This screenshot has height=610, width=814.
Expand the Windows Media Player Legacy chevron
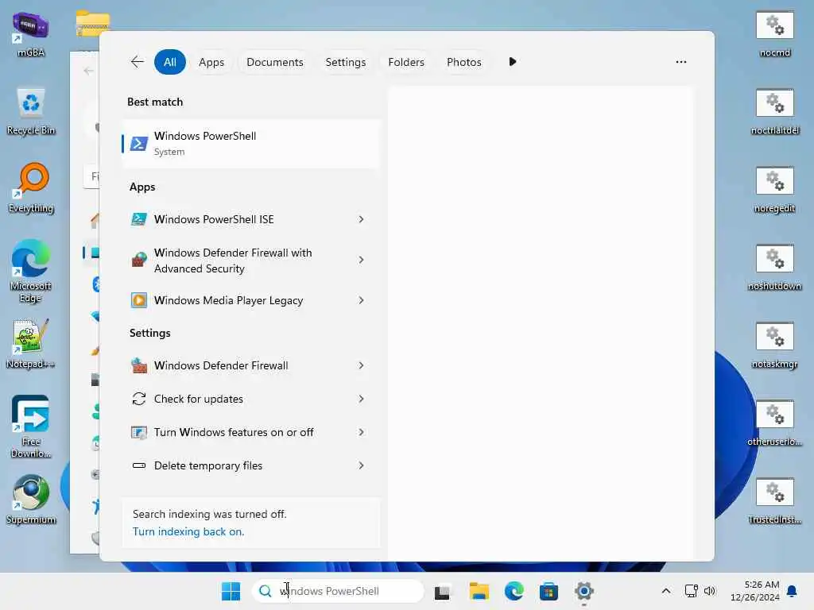tap(362, 300)
